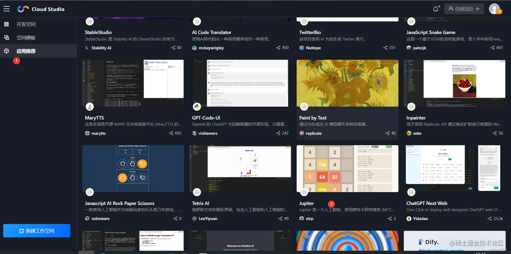Click Node.js badge on Paint by Text
Image resolution: width=511 pixels, height=254 pixels.
tap(304, 107)
